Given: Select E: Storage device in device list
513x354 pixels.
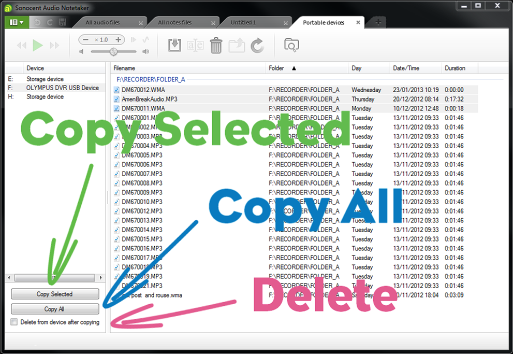Looking at the screenshot, I should pos(55,79).
